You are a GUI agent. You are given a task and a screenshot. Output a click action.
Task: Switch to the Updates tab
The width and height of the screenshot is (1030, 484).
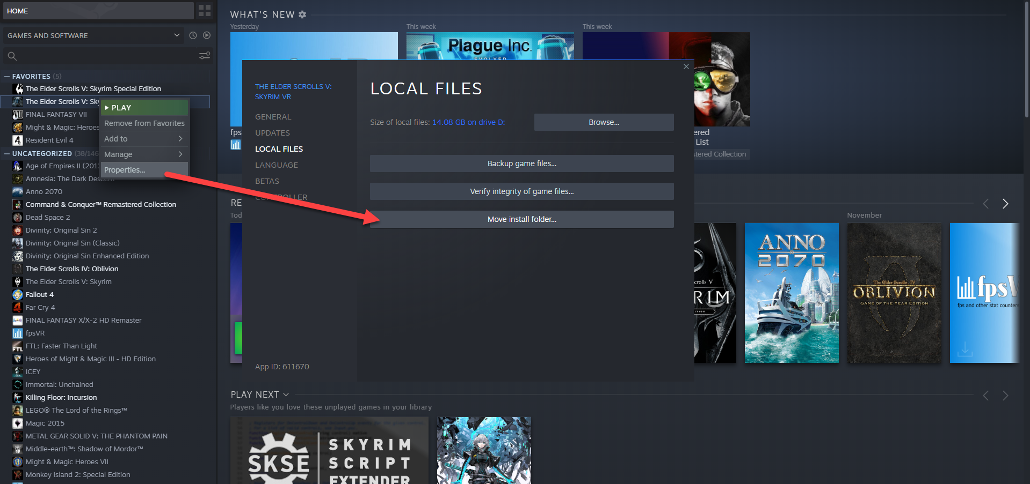272,133
